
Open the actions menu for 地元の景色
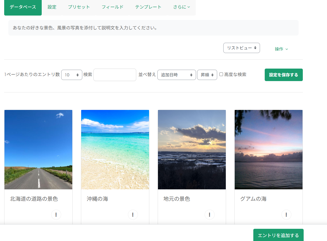pos(210,215)
